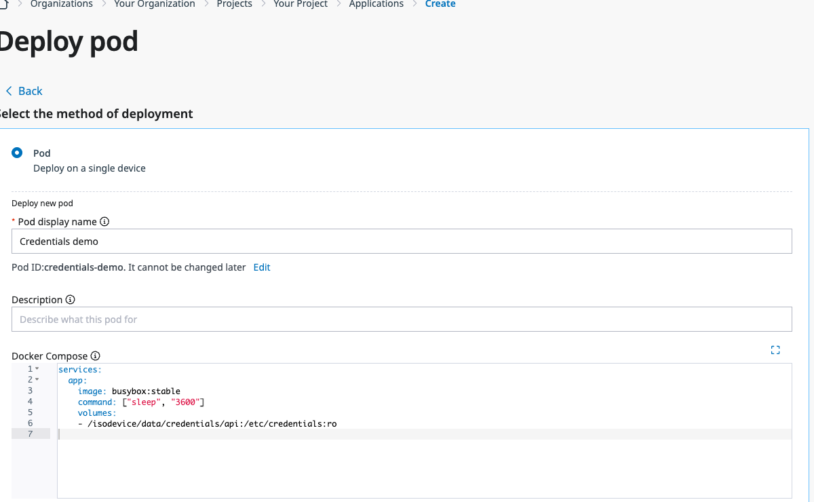Click the image: busybox:stable line
This screenshot has width=814, height=502.
coord(129,391)
